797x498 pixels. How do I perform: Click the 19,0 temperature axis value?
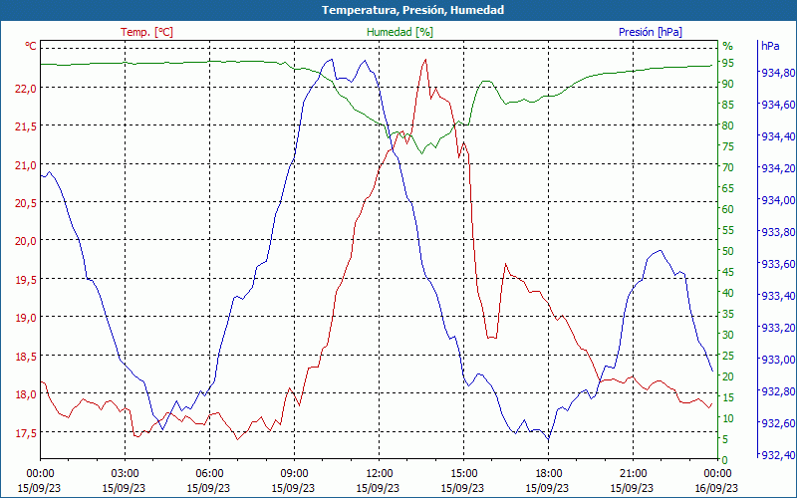point(26,318)
